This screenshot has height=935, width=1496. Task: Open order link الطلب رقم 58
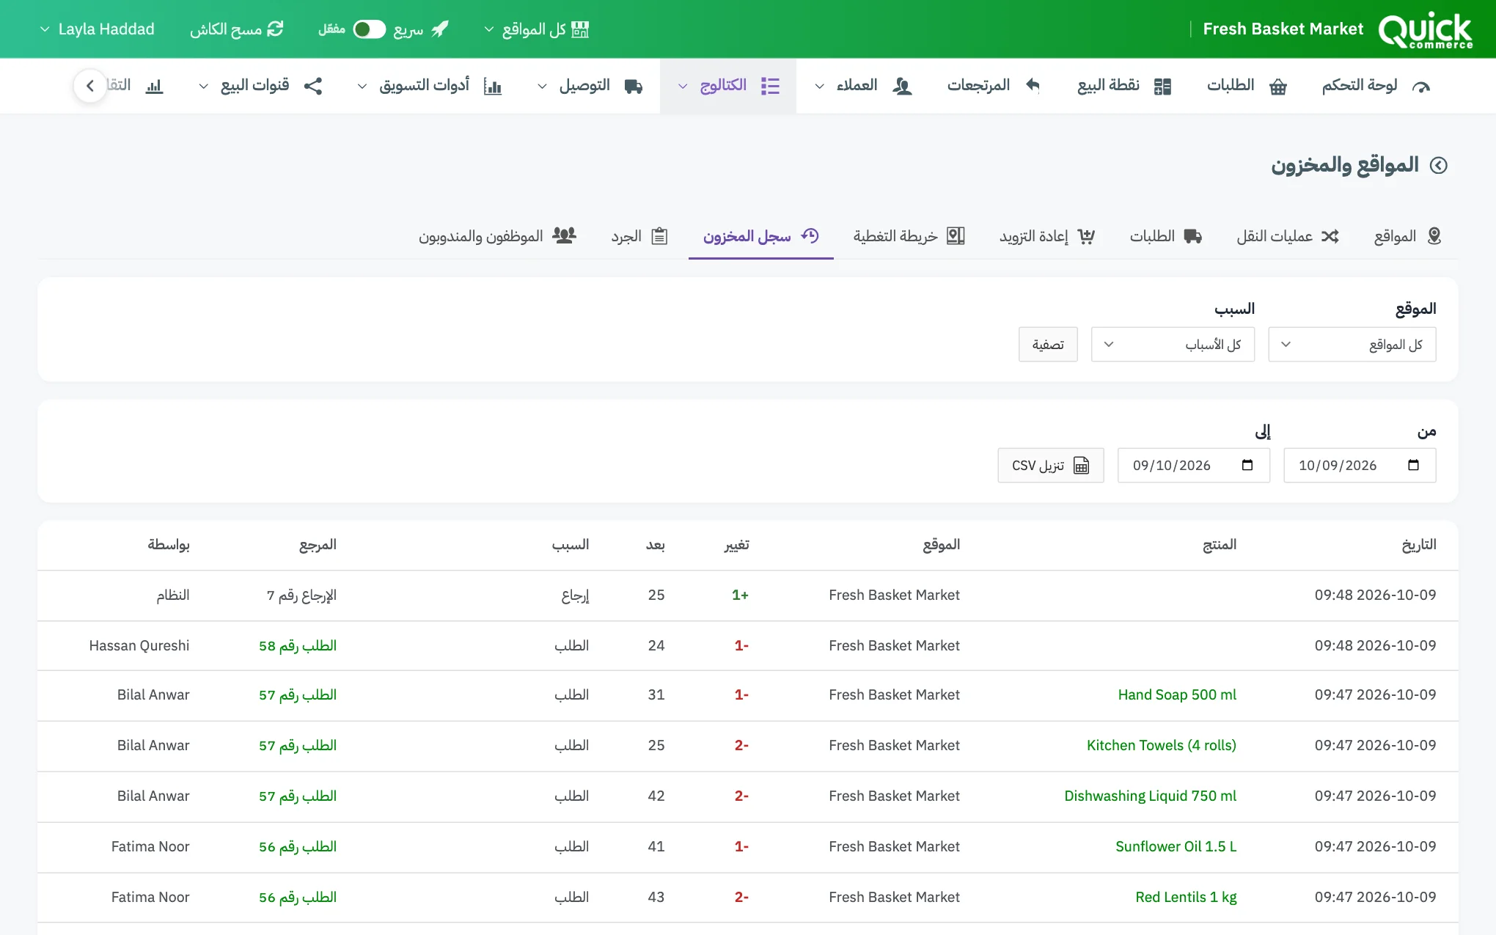(x=298, y=645)
